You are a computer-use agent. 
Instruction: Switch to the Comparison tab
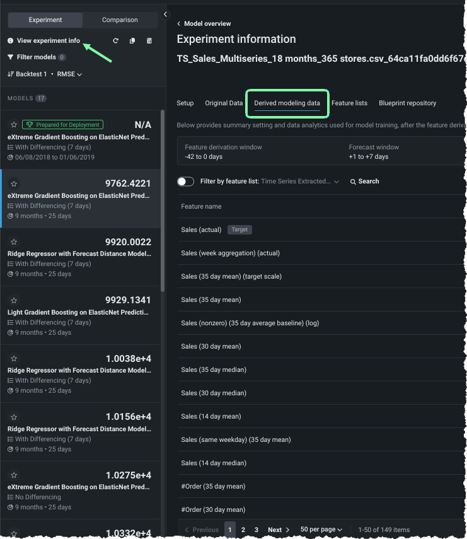pyautogui.click(x=120, y=20)
